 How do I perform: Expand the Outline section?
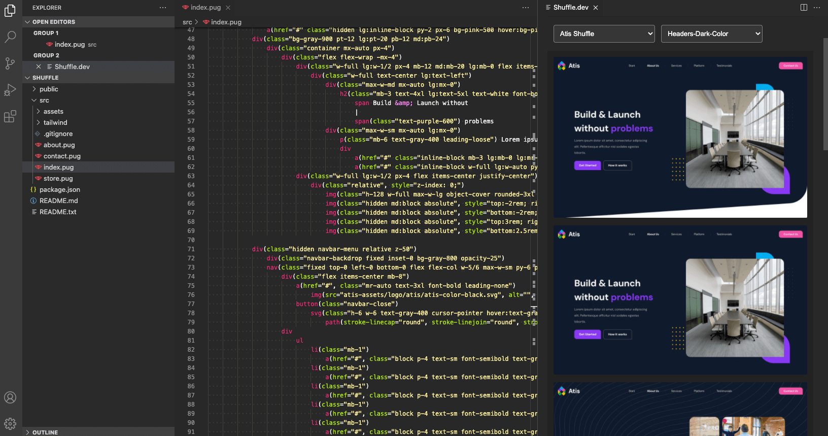click(45, 432)
